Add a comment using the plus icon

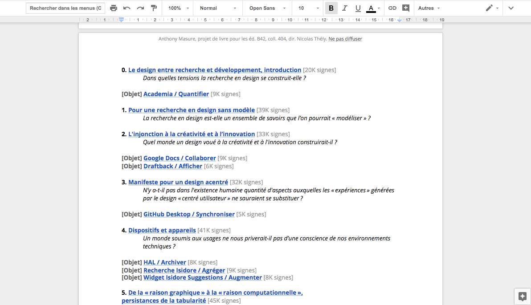coord(406,8)
